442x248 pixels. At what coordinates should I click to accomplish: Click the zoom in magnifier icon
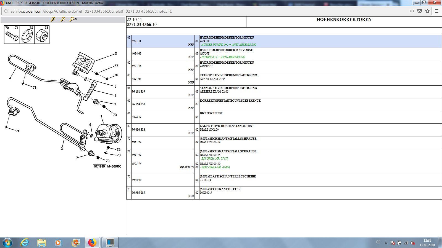tap(53, 19)
